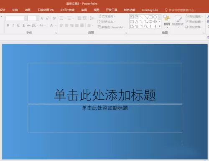Open 排列 arrange menu

(167, 22)
